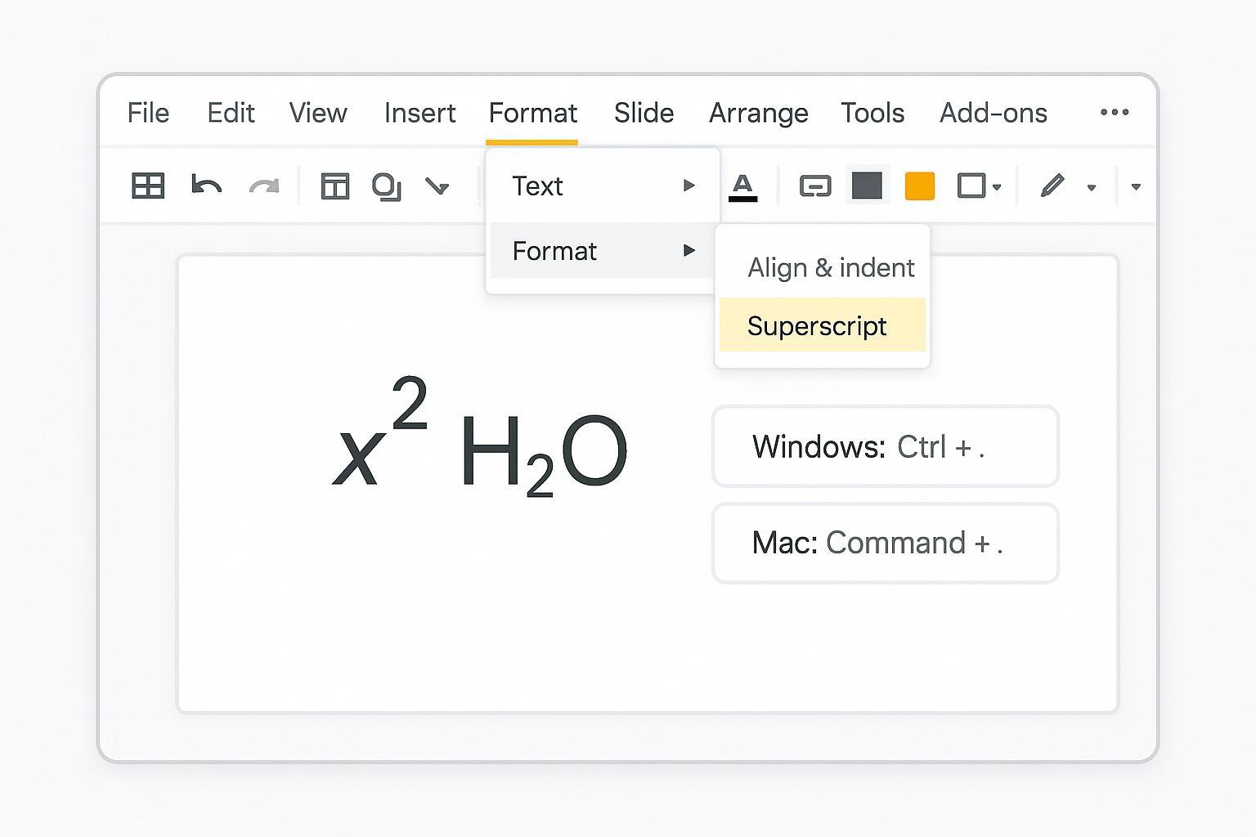1256x837 pixels.
Task: Click the grid layout icon in toolbar
Action: coord(148,186)
